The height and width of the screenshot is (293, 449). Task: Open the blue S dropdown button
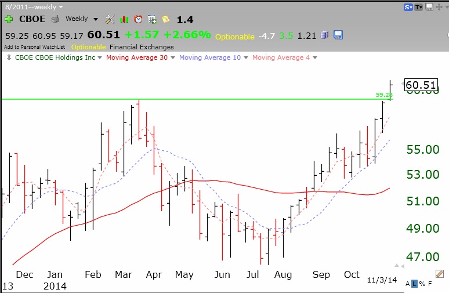408,7
